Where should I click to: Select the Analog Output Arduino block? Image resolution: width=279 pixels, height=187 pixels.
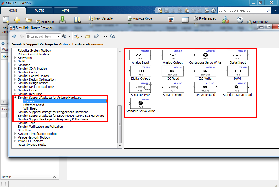click(x=173, y=55)
